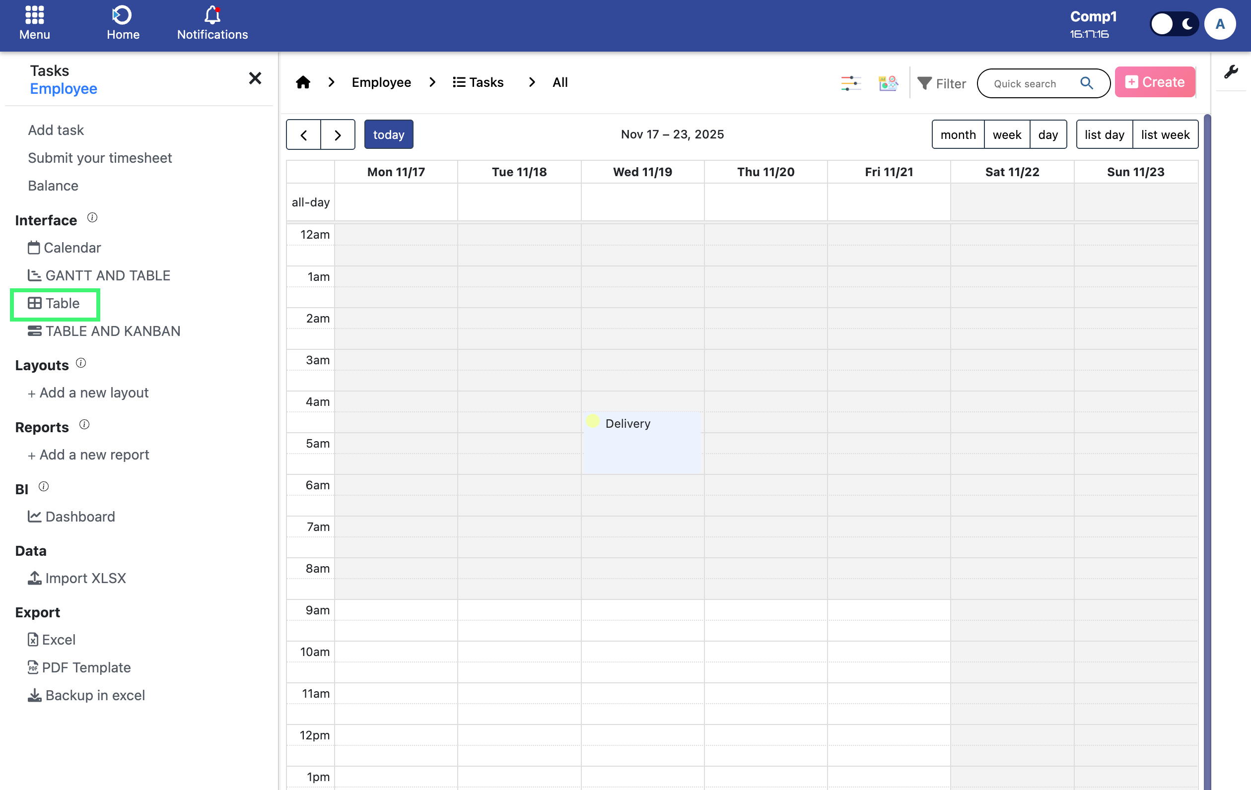Go to next week arrow
The width and height of the screenshot is (1251, 790).
[338, 135]
